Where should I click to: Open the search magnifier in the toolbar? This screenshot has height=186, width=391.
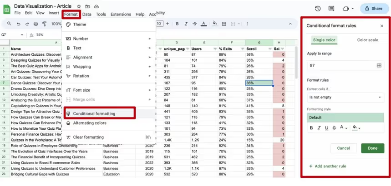coord(9,24)
